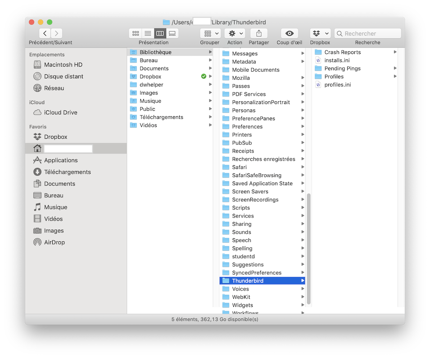Expand Musique folder arrow in first column
The height and width of the screenshot is (358, 430).
pyautogui.click(x=210, y=101)
